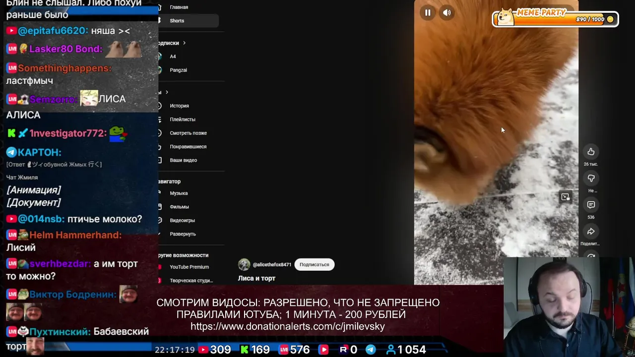Image resolution: width=635 pixels, height=357 pixels.
Task: Expand the list with Развернуть
Action: 183,234
